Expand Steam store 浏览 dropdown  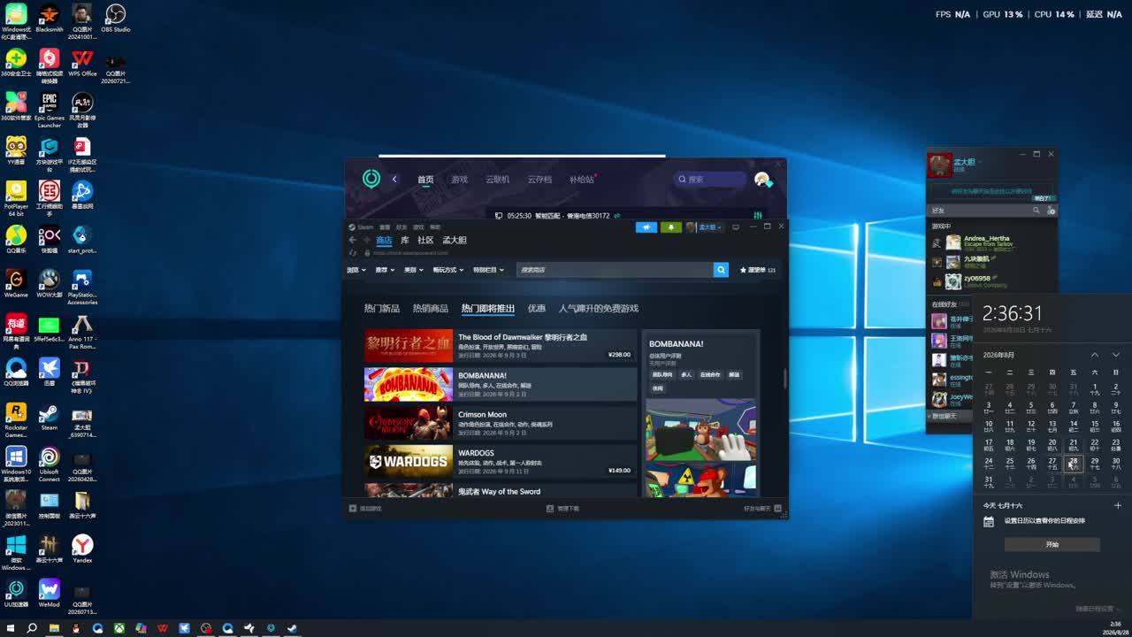(356, 270)
